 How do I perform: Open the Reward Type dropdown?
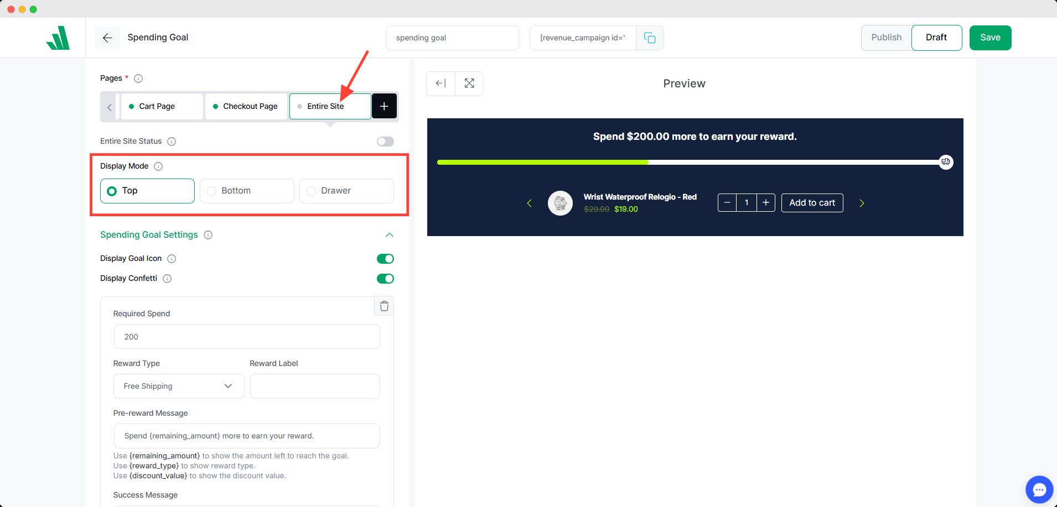click(179, 386)
